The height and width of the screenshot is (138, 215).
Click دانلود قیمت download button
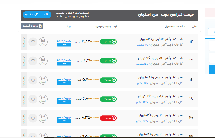point(32,26)
